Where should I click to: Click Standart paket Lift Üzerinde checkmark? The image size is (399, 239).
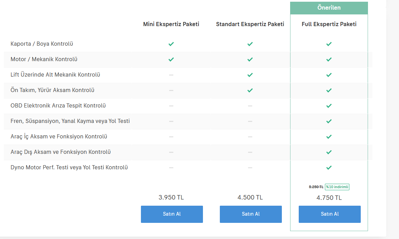click(250, 75)
